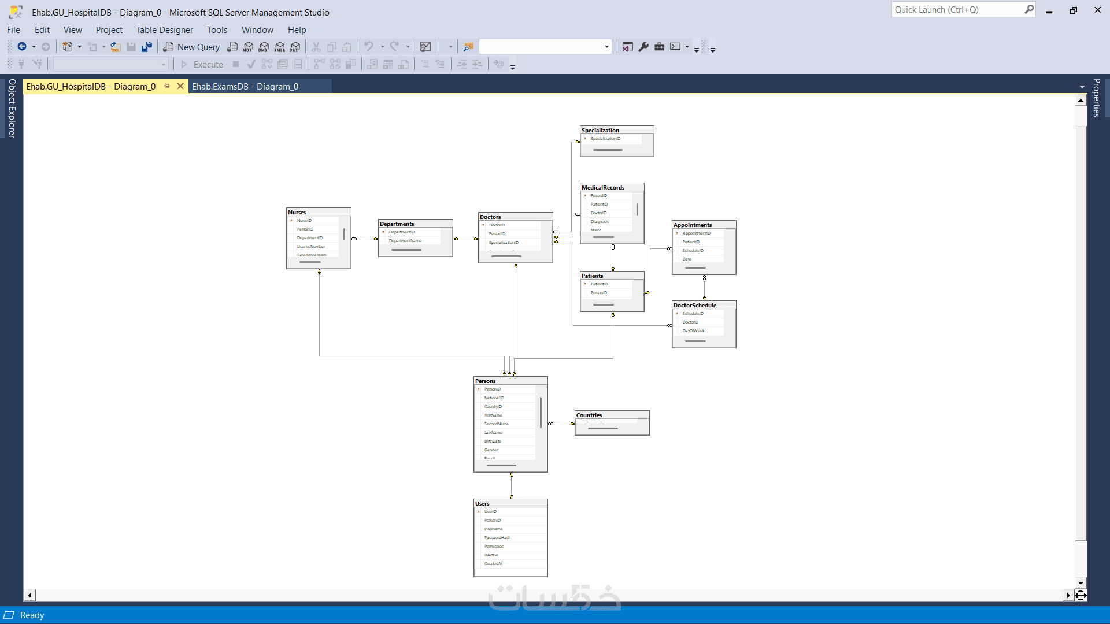Click the Open File folder icon
1110x624 pixels.
[x=116, y=47]
